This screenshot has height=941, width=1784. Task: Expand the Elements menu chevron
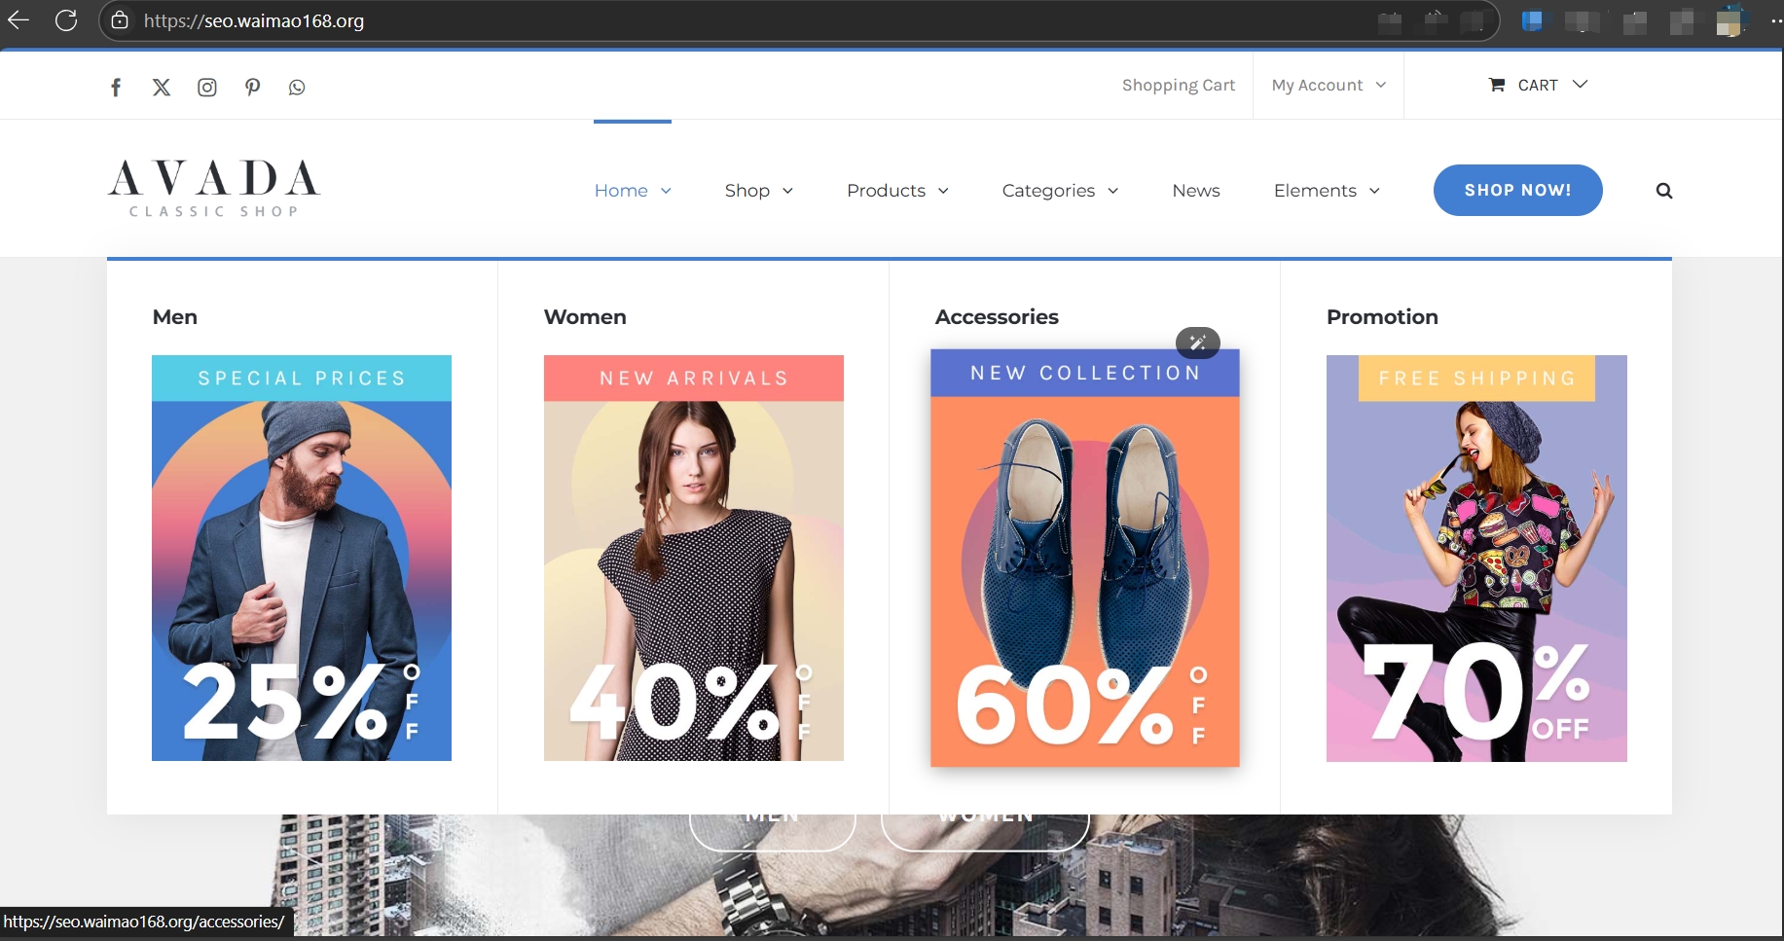1374,191
